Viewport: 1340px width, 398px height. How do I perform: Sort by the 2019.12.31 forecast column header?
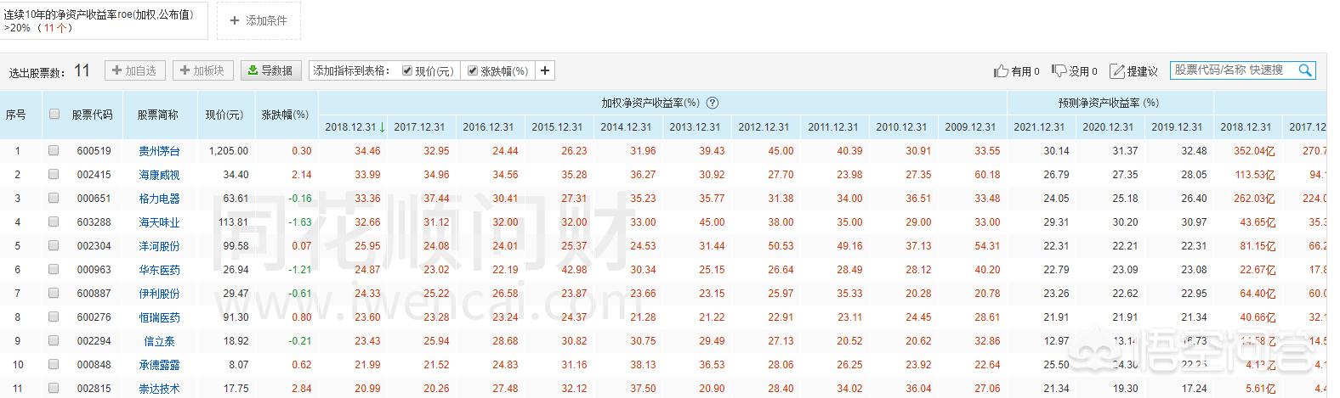pyautogui.click(x=1177, y=127)
